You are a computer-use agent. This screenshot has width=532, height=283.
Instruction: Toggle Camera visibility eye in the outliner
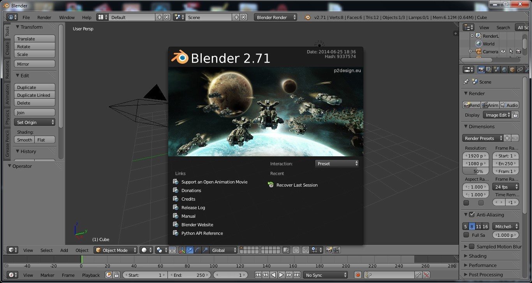[x=503, y=51]
